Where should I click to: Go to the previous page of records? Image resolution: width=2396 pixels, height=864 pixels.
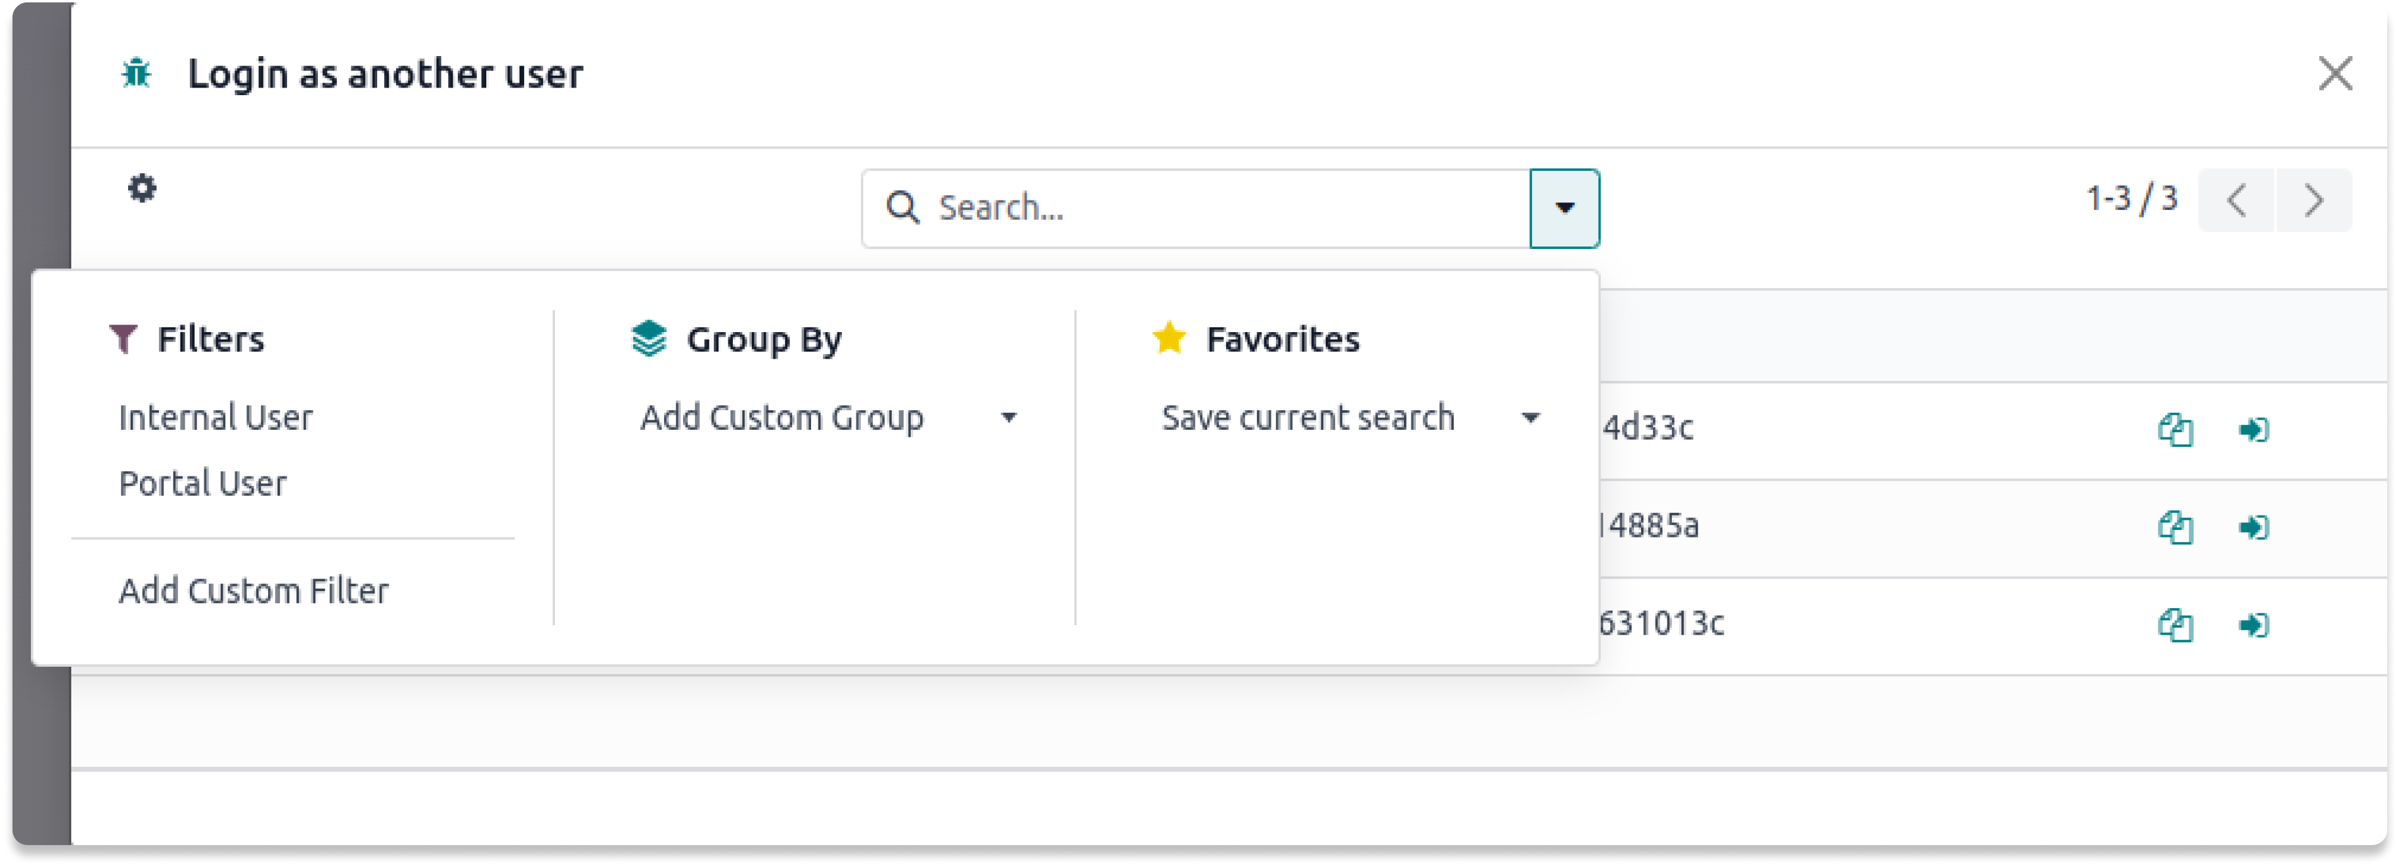tap(2237, 200)
